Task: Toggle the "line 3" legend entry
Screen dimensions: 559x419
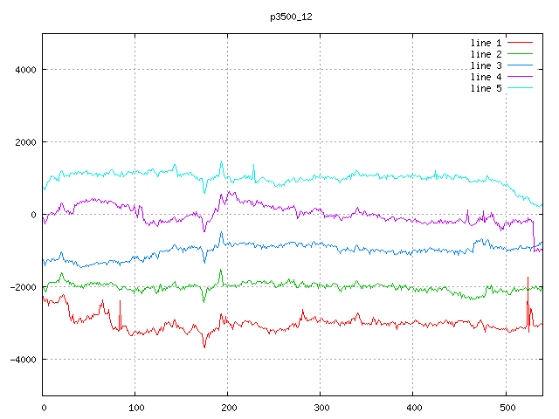Action: 486,65
